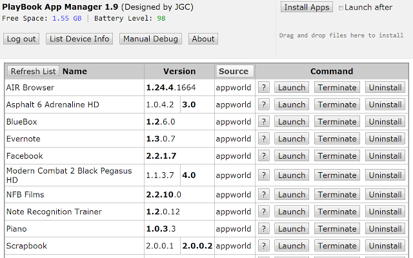This screenshot has width=413, height=258.
Task: Uninstall Note Recognition Trainer
Action: [x=385, y=212]
